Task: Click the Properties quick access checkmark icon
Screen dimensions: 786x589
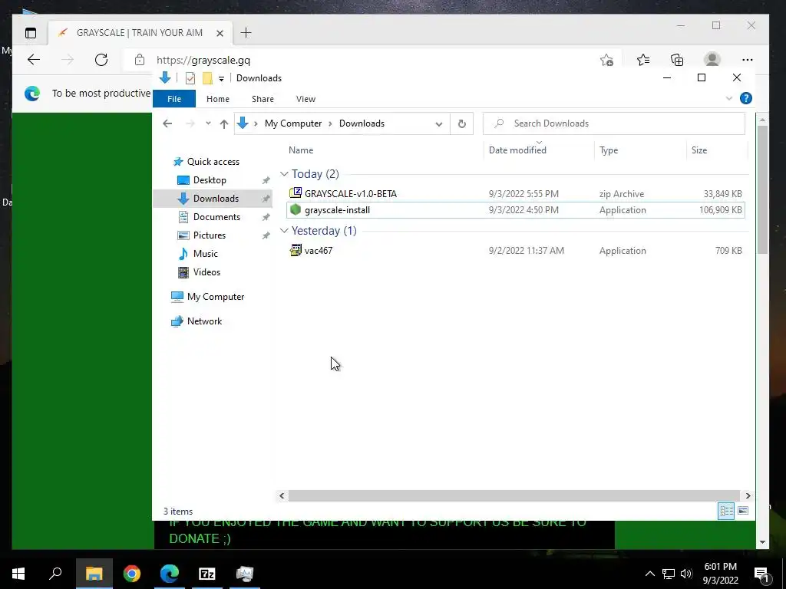Action: pyautogui.click(x=190, y=78)
